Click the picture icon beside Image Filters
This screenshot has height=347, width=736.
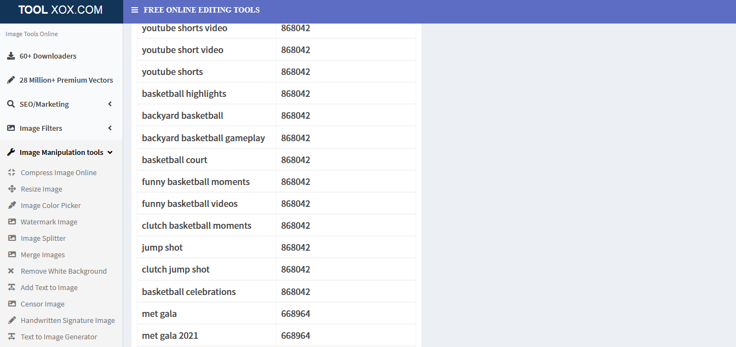11,128
